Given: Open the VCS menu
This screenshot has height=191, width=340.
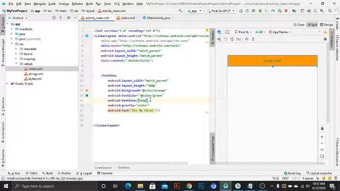Looking at the screenshot, I should 117,4.
